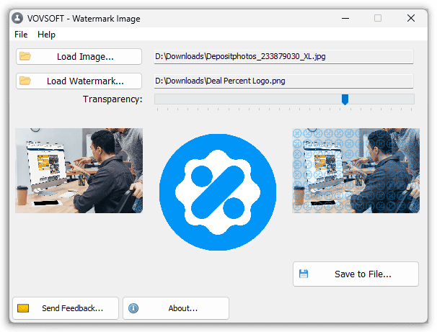Close the Watermark Image window
This screenshot has height=332, width=437.
point(411,19)
